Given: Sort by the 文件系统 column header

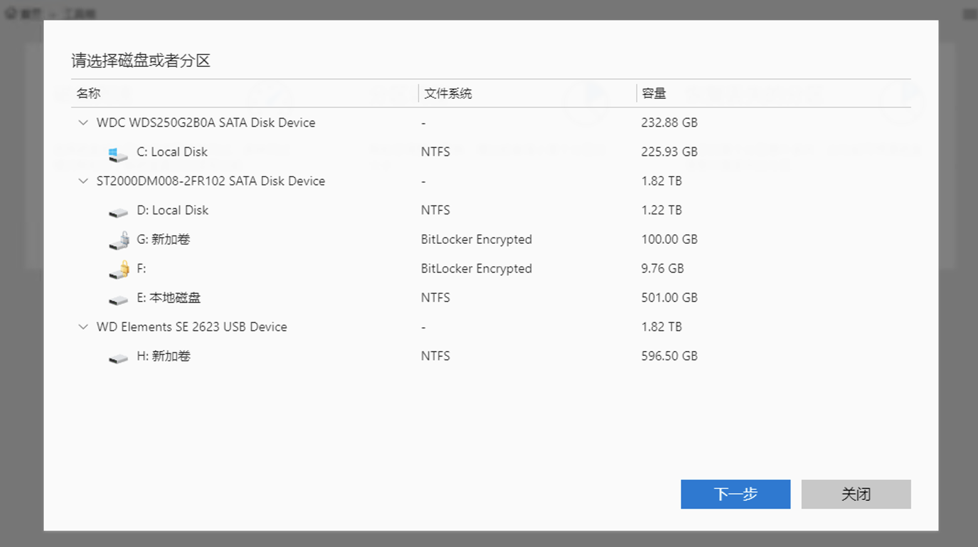Looking at the screenshot, I should tap(448, 93).
